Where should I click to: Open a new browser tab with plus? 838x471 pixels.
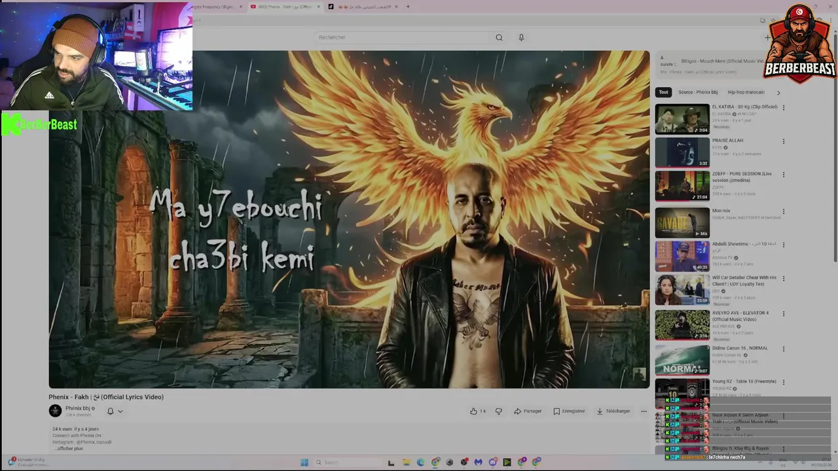click(x=407, y=7)
